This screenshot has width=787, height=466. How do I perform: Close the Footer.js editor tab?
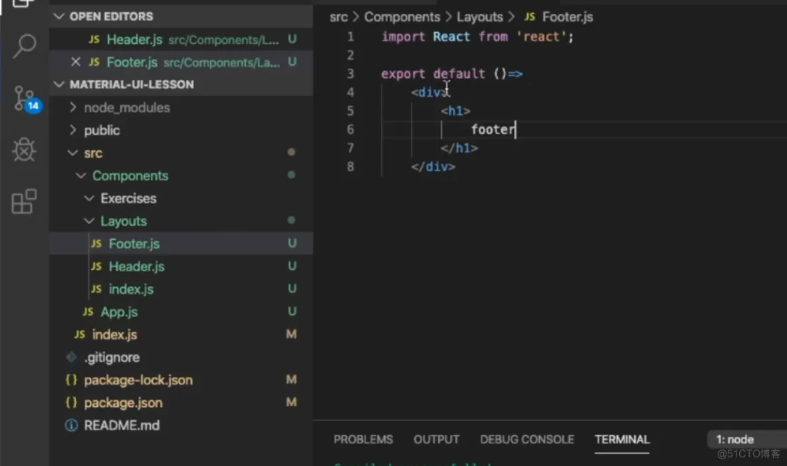(x=75, y=62)
